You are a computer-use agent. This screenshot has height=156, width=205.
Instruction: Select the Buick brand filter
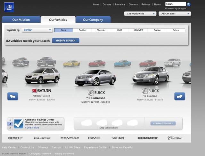click(x=63, y=30)
